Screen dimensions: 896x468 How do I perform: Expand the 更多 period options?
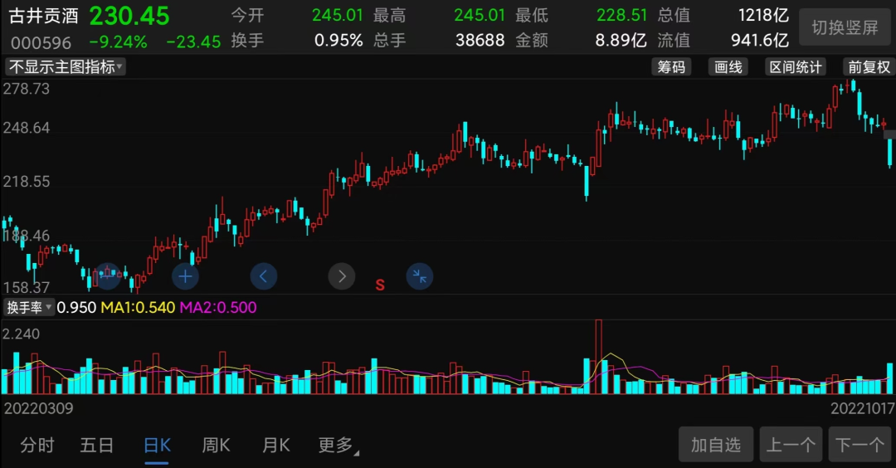click(x=338, y=445)
